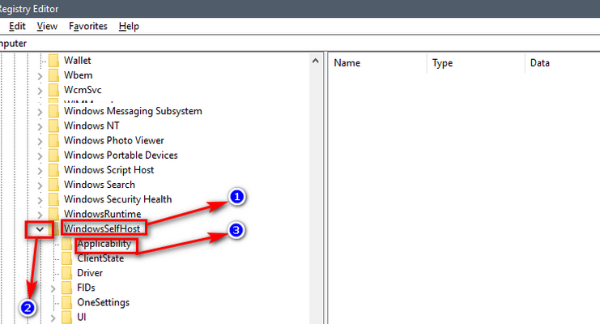The image size is (600, 324).
Task: Click the ClientState folder icon
Action: [x=67, y=258]
